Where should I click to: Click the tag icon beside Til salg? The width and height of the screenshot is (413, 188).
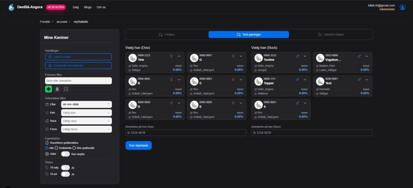pos(47,167)
